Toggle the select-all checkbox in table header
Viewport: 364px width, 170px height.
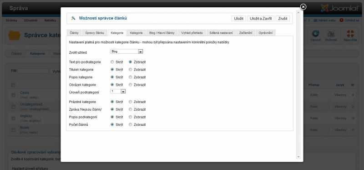tap(14, 85)
